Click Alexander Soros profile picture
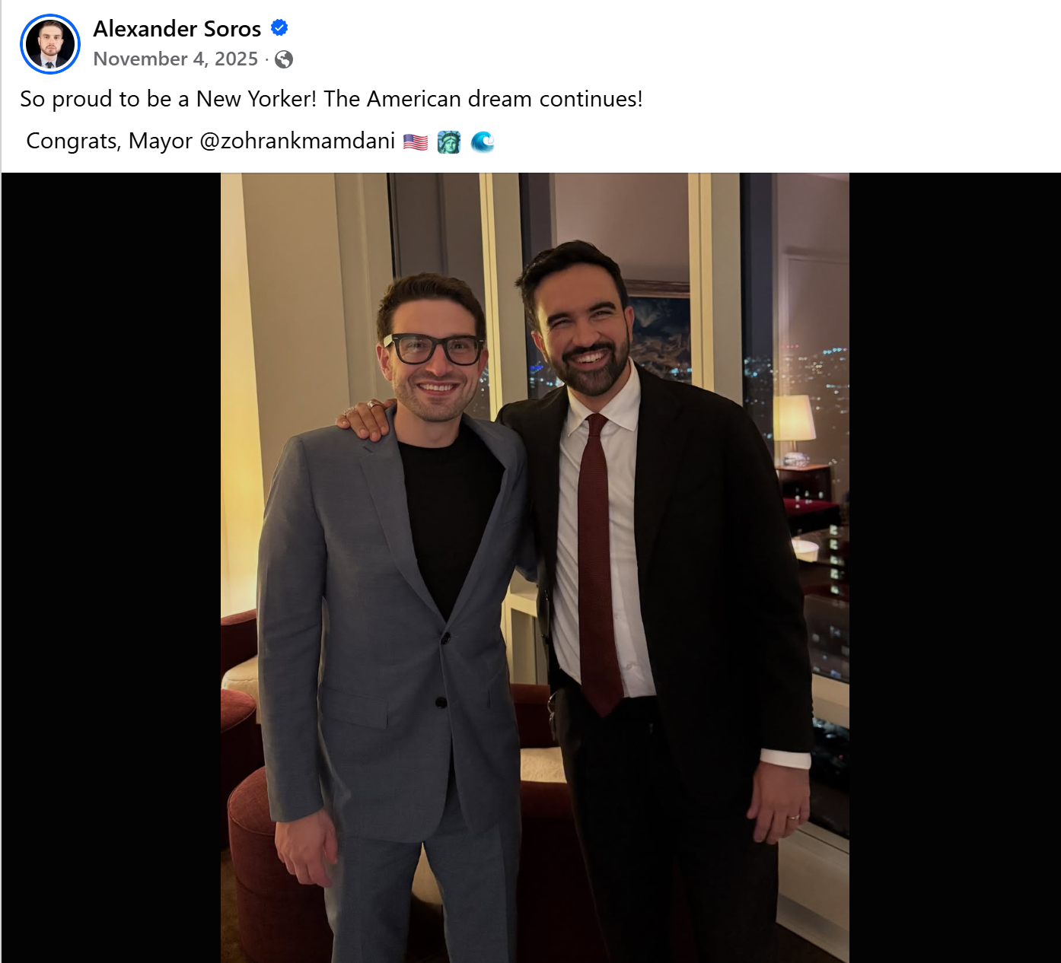The image size is (1061, 963). click(x=50, y=44)
